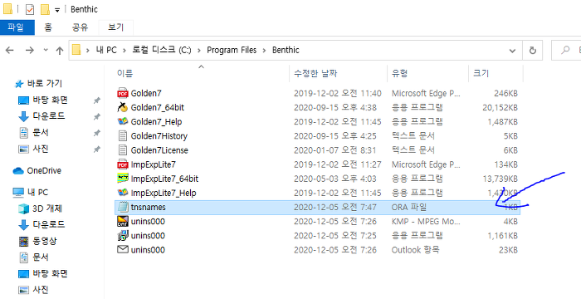Click the KMP - MPEG Mo... type cell
581x299 pixels.
click(x=426, y=222)
